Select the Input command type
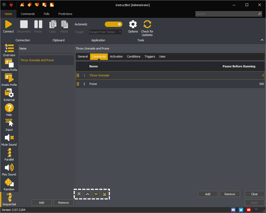The image size is (266, 213). (9, 125)
